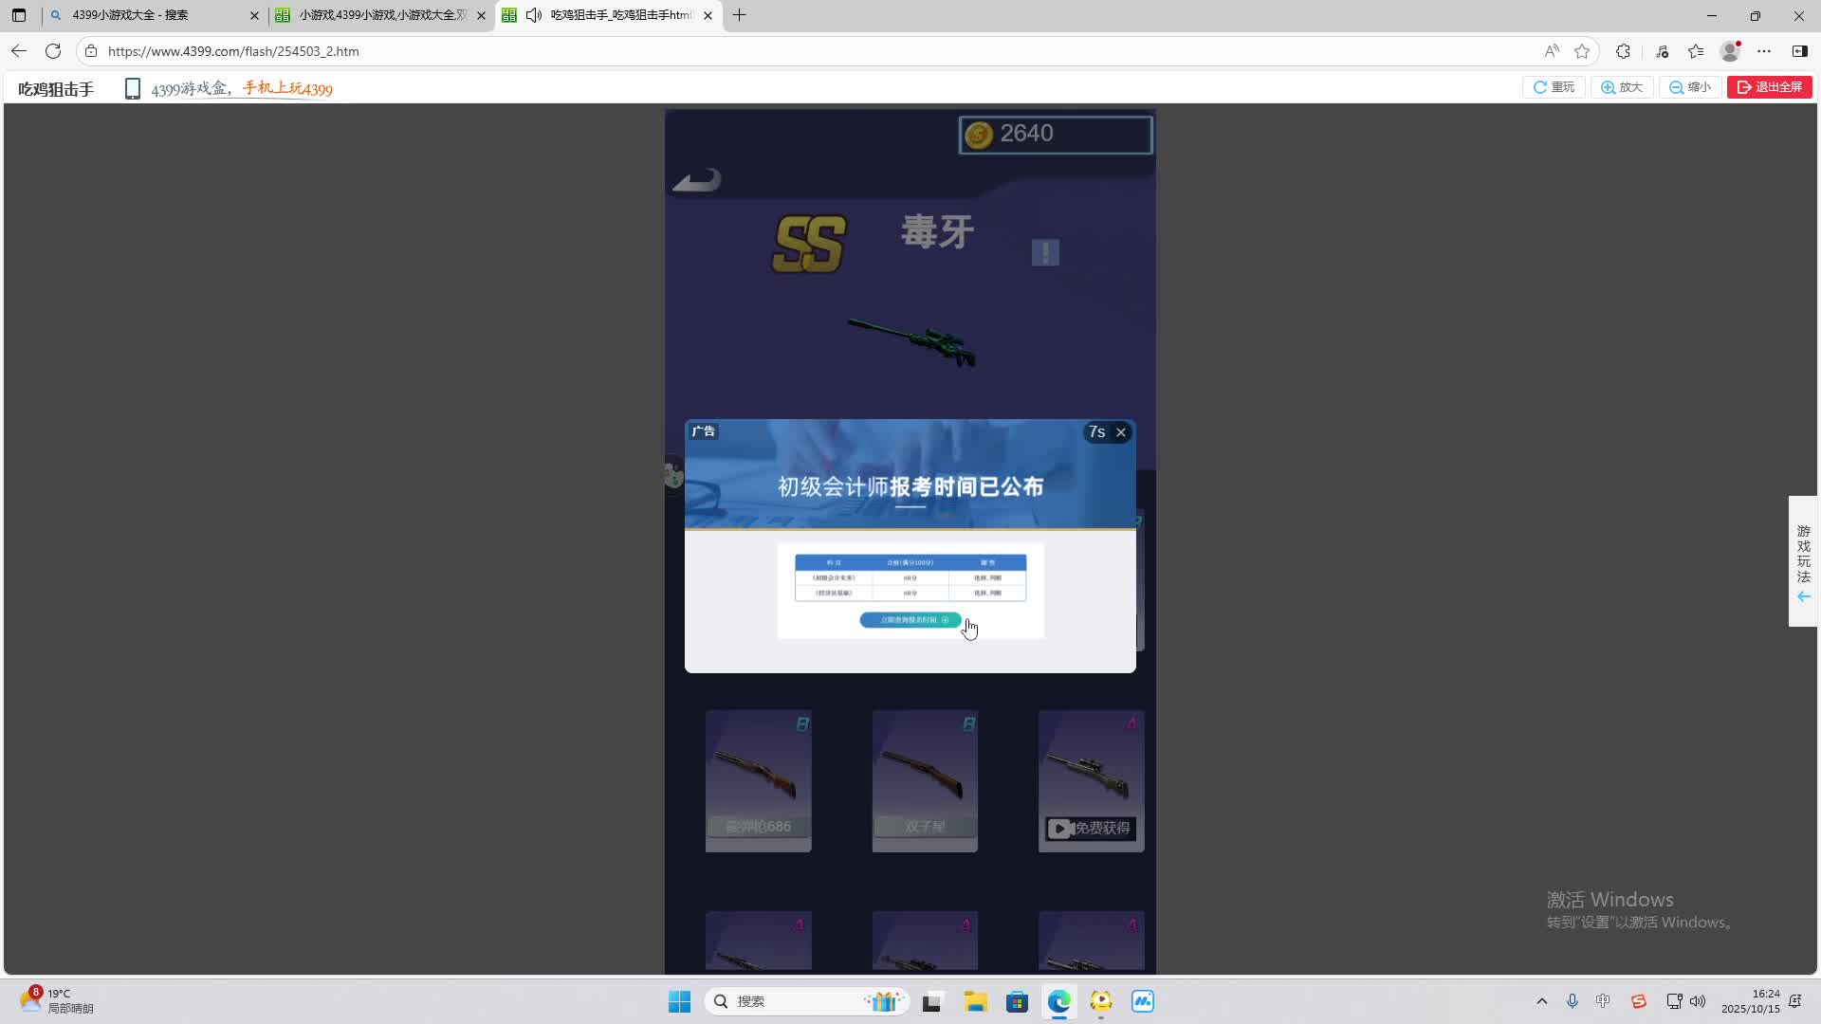Close the advertisement popup
The image size is (1821, 1024).
pos(1121,432)
